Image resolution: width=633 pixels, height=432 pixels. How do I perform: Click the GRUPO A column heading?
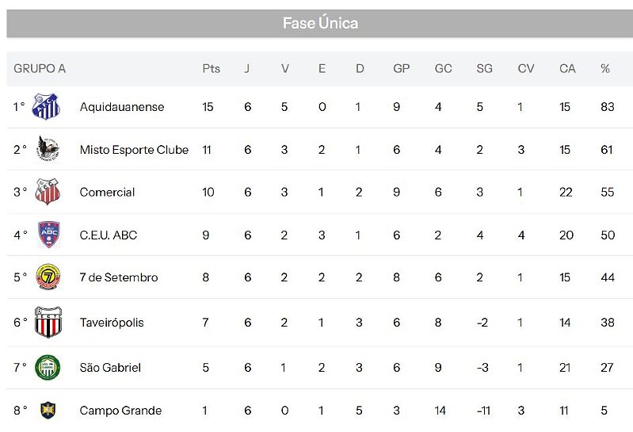click(x=40, y=69)
